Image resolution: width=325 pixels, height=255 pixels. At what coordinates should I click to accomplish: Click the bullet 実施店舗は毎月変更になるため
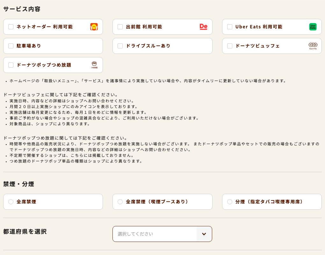(x=78, y=113)
